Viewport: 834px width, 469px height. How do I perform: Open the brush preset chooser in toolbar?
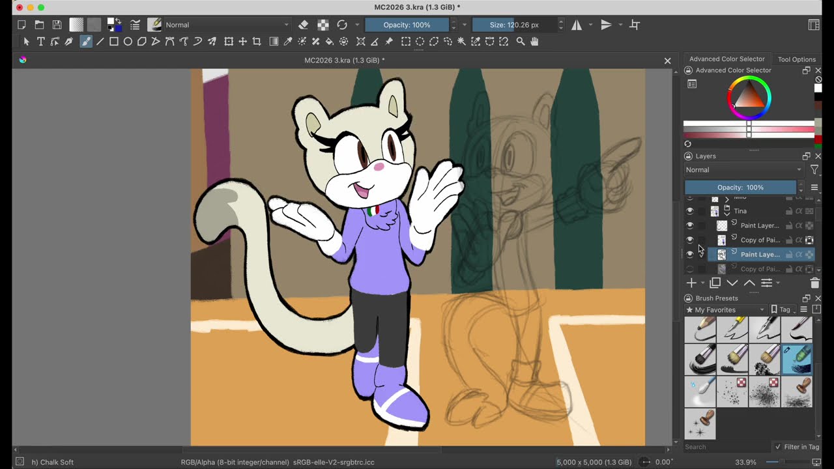pyautogui.click(x=154, y=25)
